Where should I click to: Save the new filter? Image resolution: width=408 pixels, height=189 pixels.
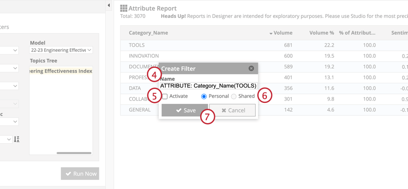(x=185, y=110)
